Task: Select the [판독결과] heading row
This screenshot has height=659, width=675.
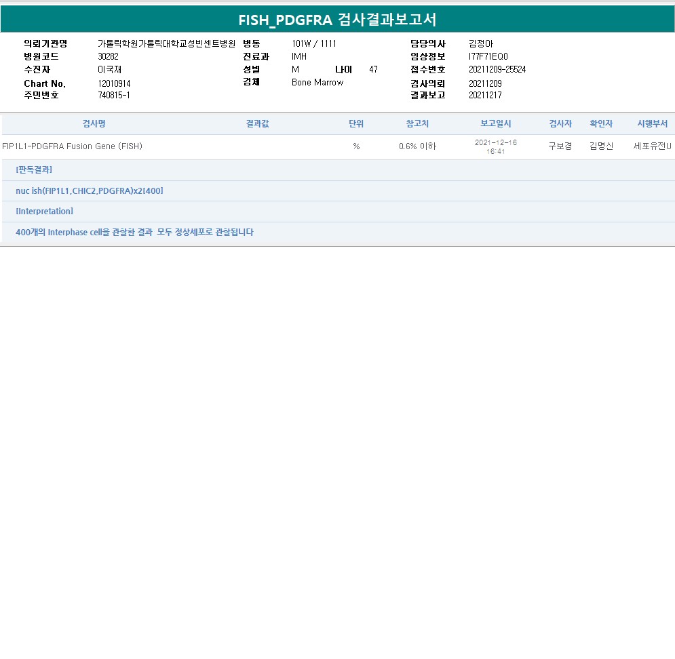Action: 338,170
